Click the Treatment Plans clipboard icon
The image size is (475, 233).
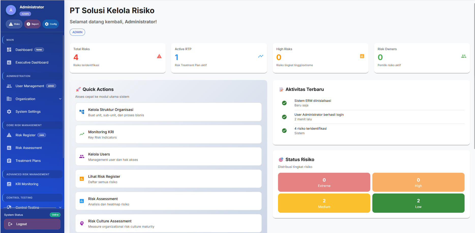coord(9,161)
